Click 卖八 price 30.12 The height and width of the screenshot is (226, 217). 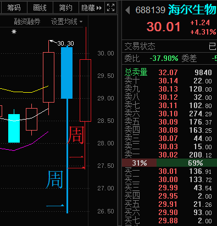click(168, 97)
